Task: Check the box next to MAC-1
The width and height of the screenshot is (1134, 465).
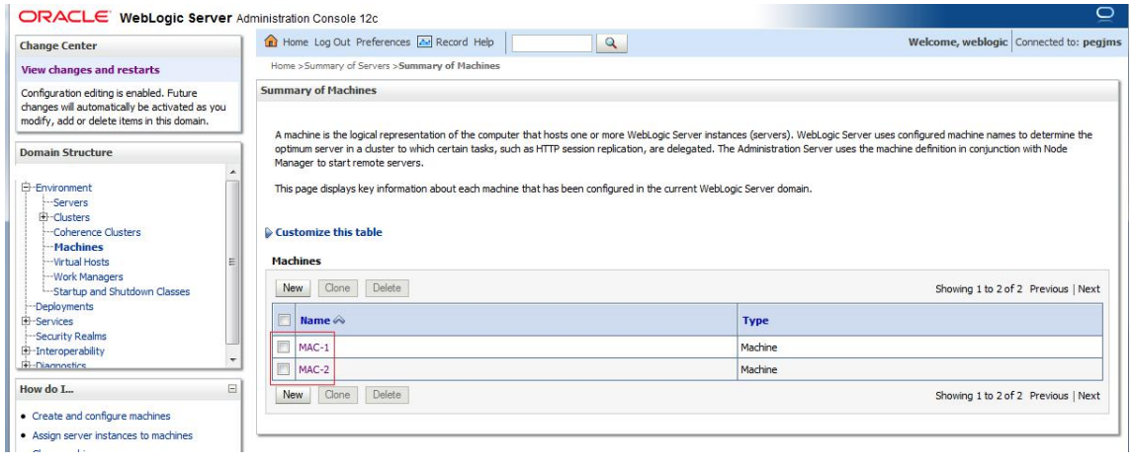Action: (x=284, y=348)
